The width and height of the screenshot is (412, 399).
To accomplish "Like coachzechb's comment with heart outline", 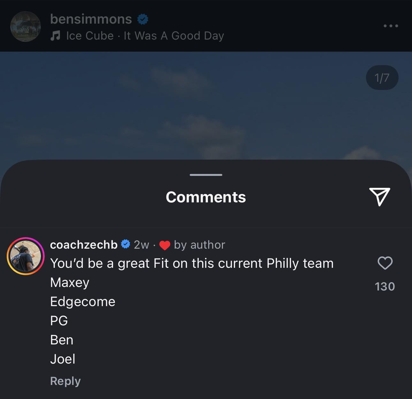I will coord(385,263).
